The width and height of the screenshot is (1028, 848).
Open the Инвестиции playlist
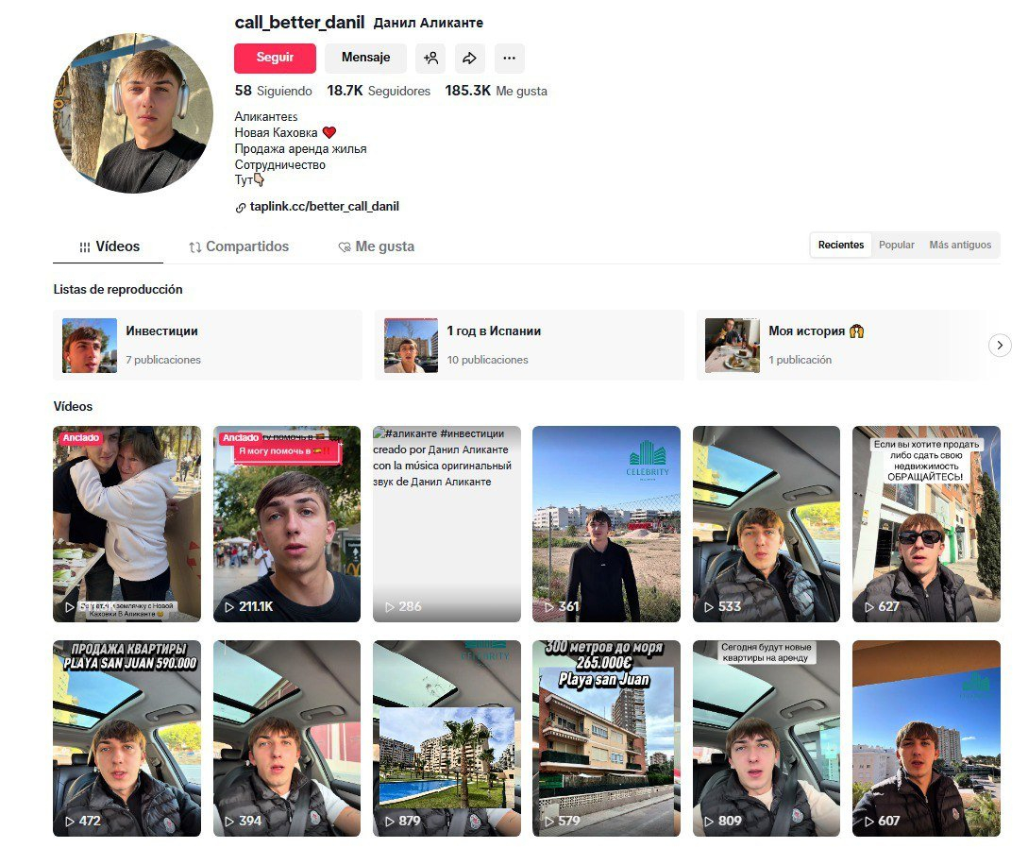click(x=207, y=345)
